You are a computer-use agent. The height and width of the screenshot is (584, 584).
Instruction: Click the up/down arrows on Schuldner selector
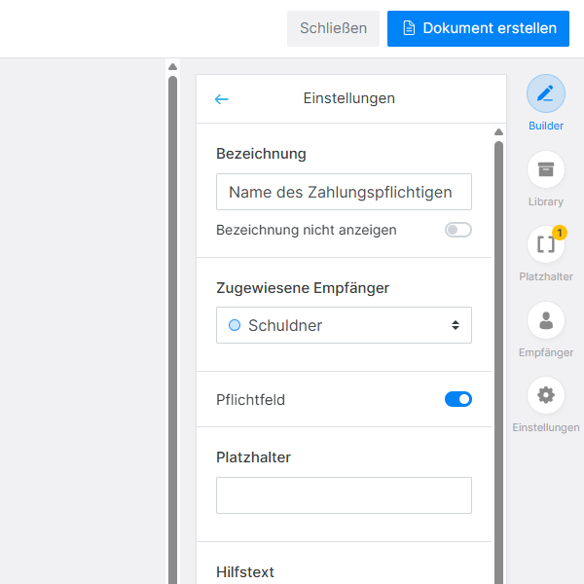point(456,325)
